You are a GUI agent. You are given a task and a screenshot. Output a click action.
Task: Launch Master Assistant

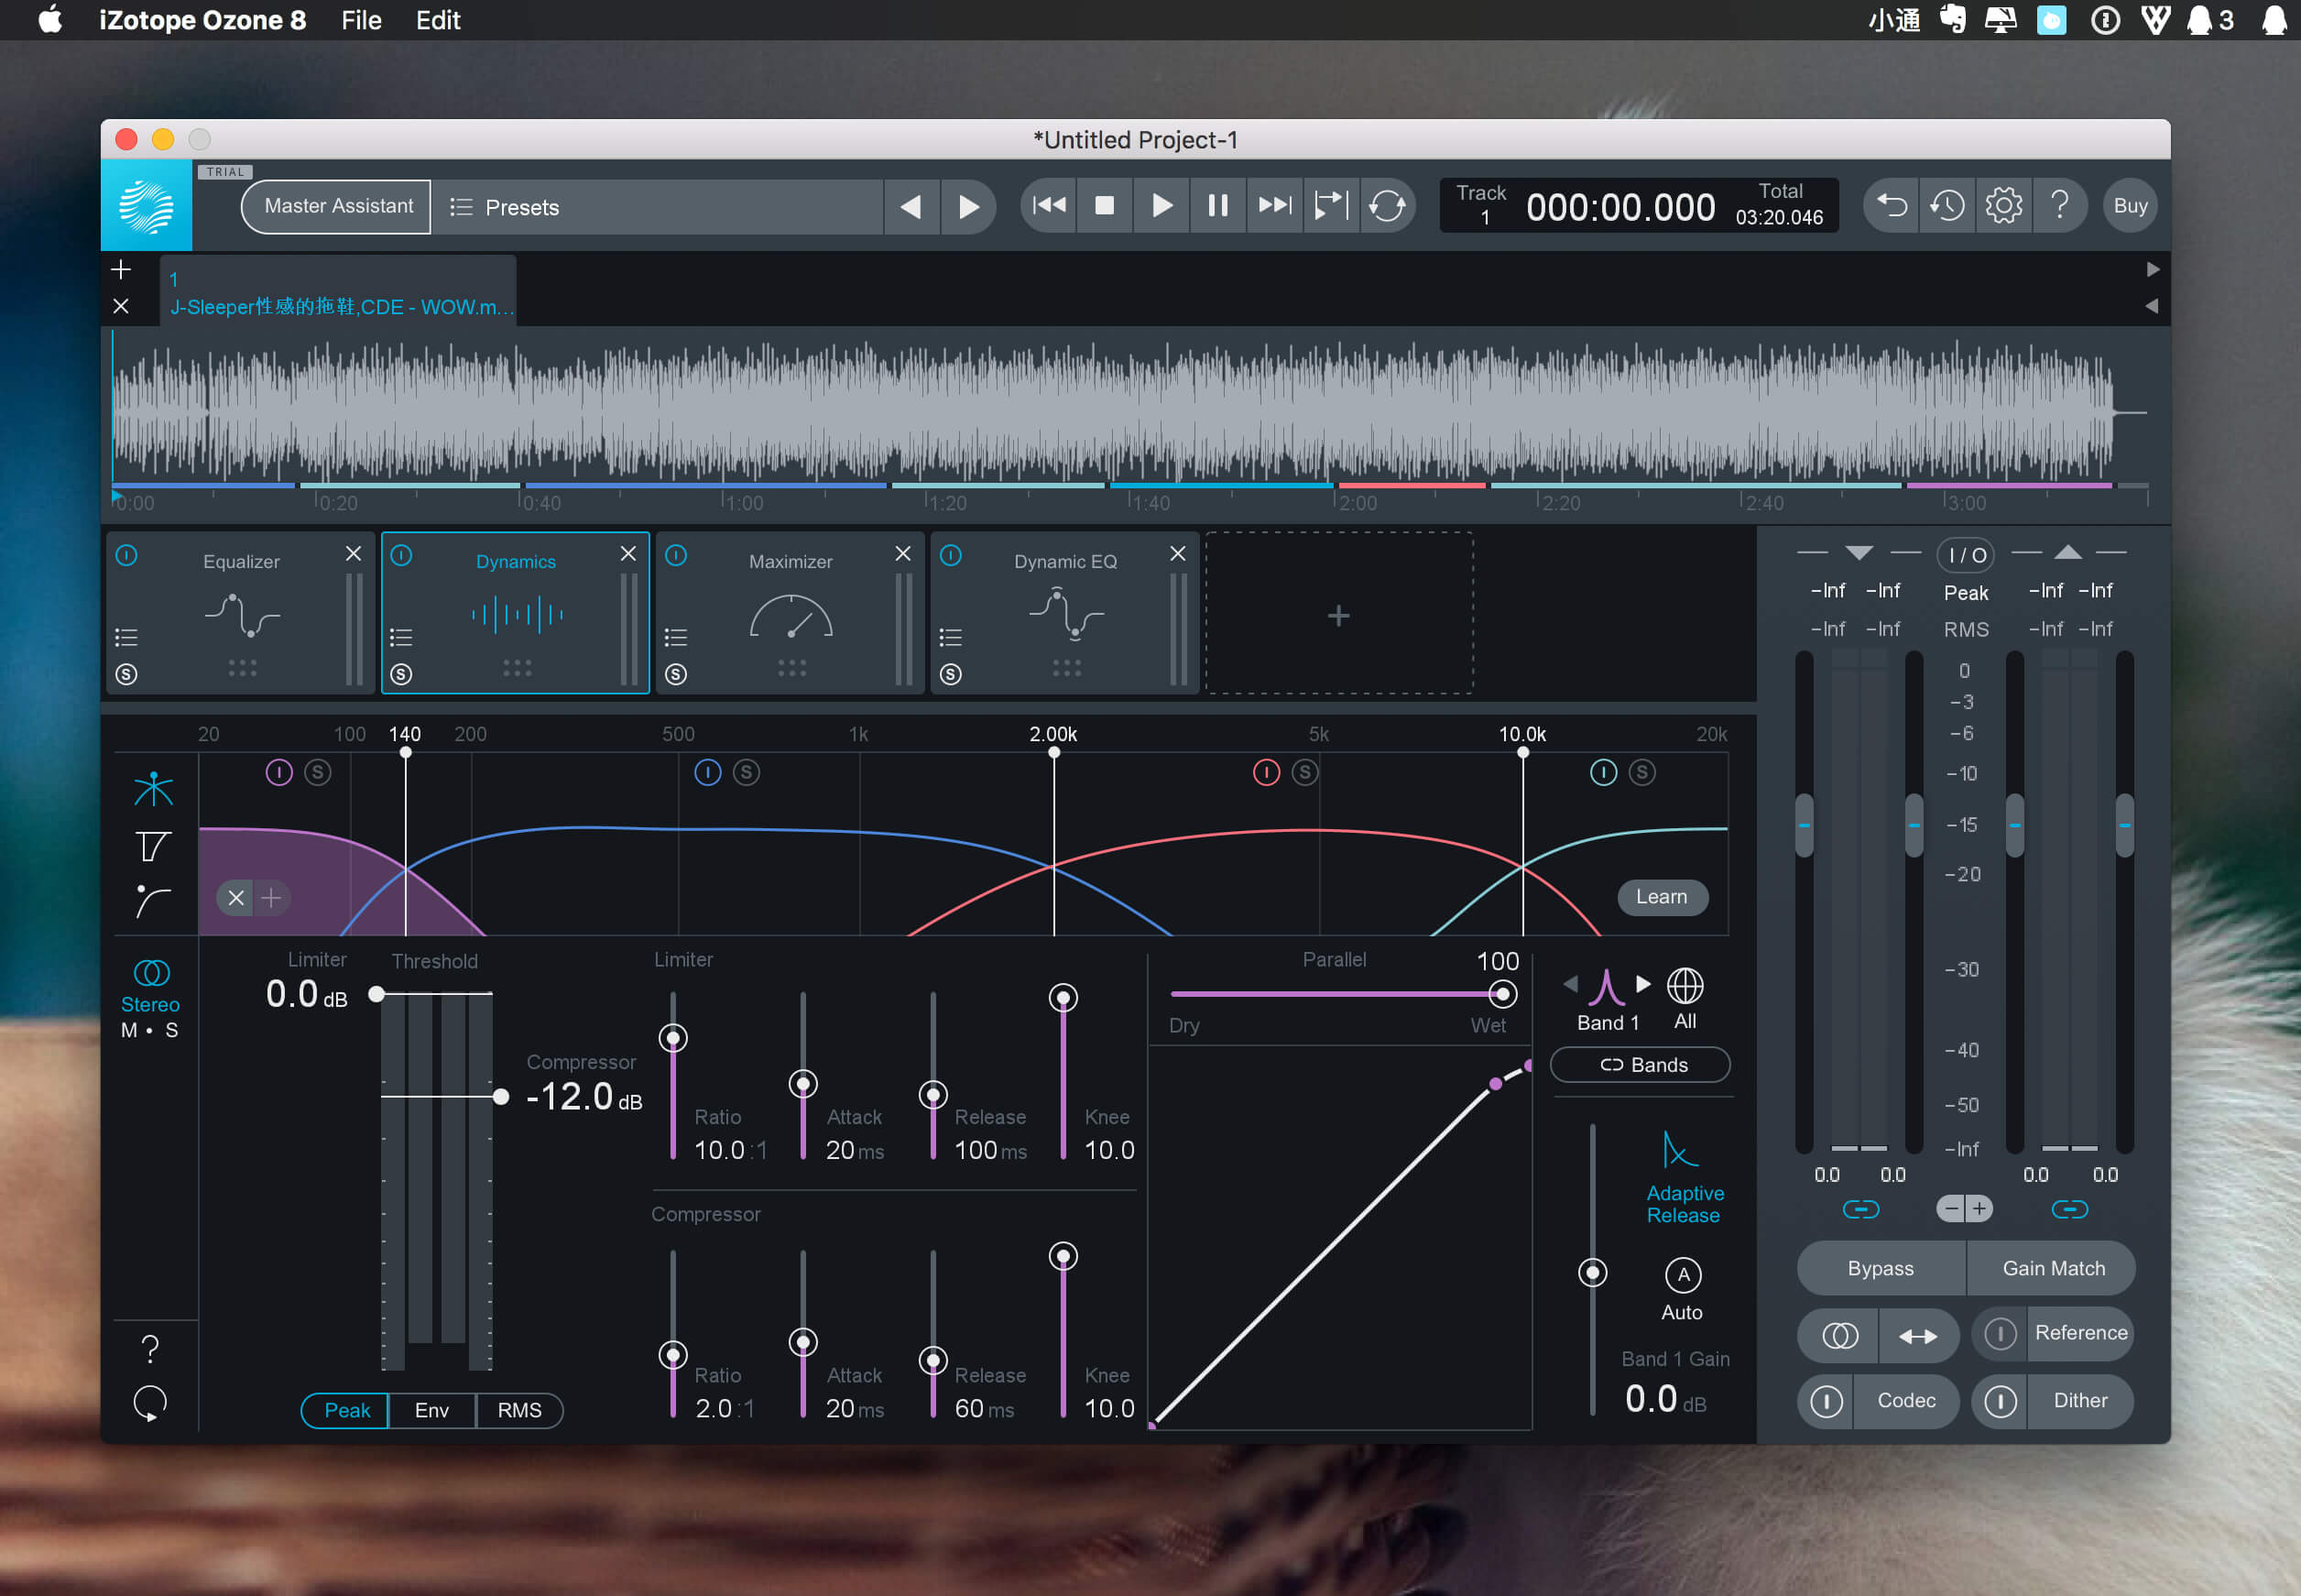pyautogui.click(x=338, y=207)
